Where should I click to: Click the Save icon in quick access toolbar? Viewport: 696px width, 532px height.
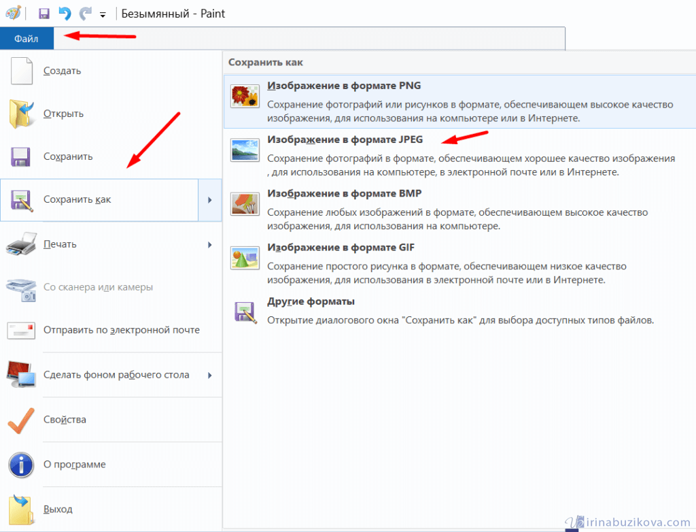(44, 13)
